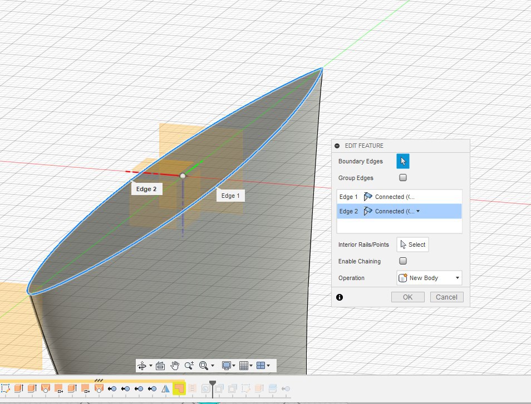The width and height of the screenshot is (531, 404).
Task: Expand the Viewports dropdown arrow
Action: click(268, 366)
